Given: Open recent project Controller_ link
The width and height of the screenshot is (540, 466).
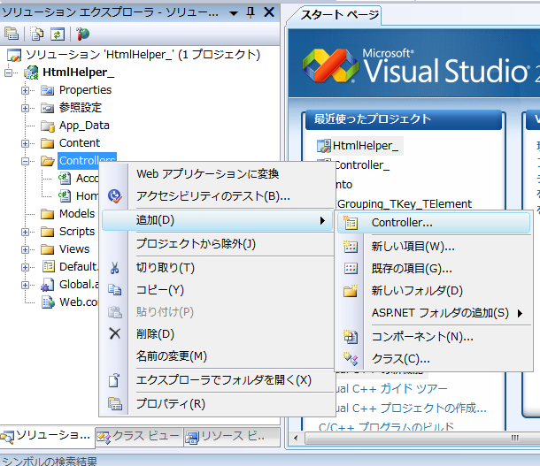Looking at the screenshot, I should (362, 165).
